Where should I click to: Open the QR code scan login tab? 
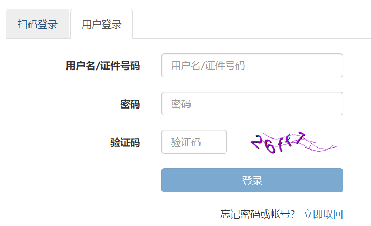point(37,24)
